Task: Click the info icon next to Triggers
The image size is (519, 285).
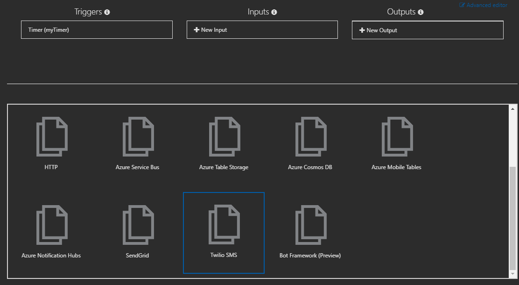Action: 107,12
